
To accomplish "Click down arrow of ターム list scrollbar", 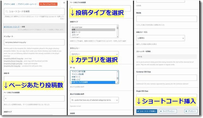I will [x=118, y=83].
